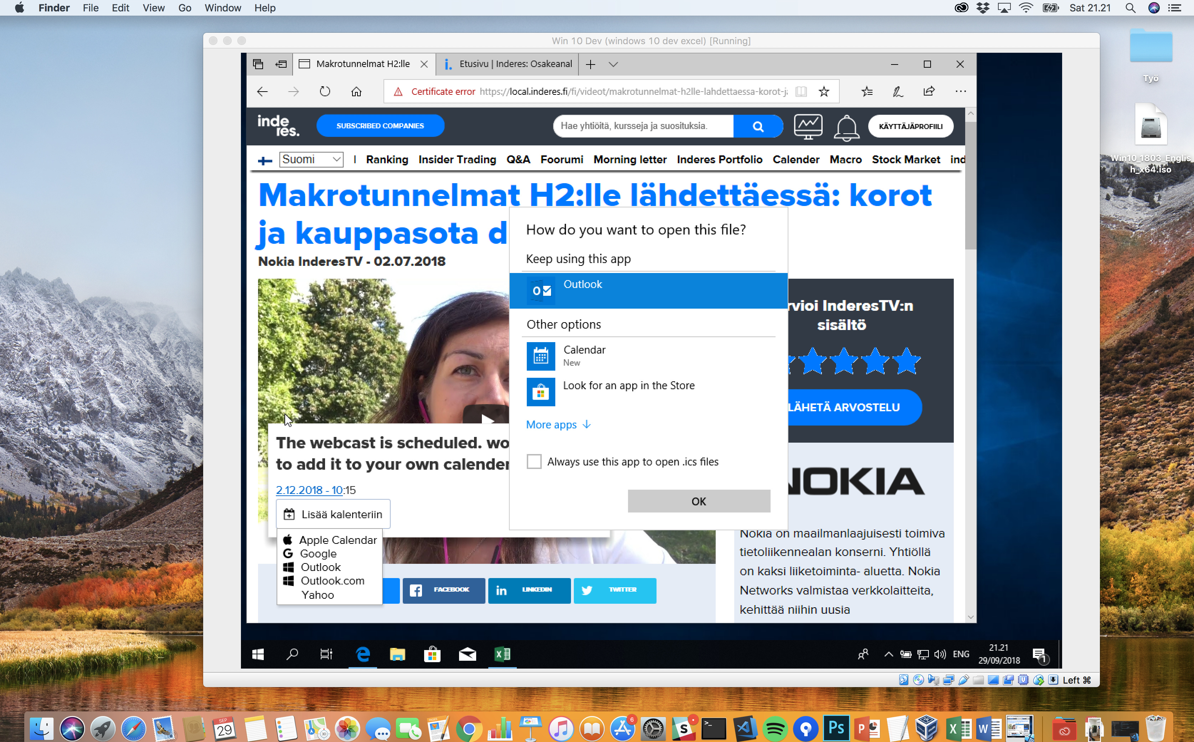This screenshot has width=1194, height=742.
Task: Open the Insider Trading menu item
Action: coord(457,160)
